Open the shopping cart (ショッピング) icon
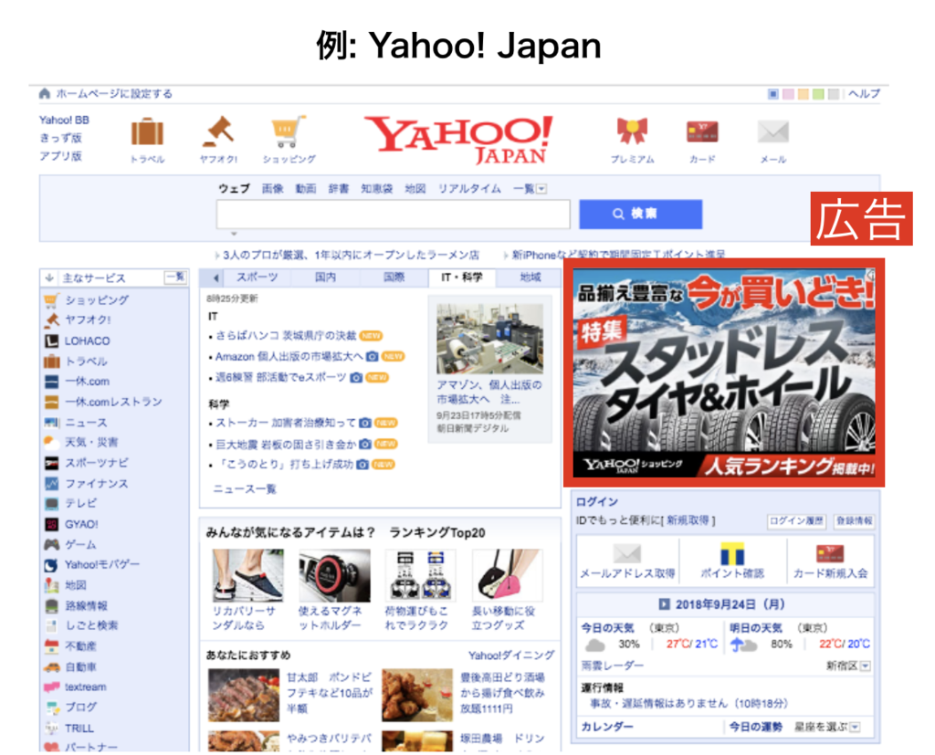This screenshot has height=755, width=935. [x=289, y=131]
